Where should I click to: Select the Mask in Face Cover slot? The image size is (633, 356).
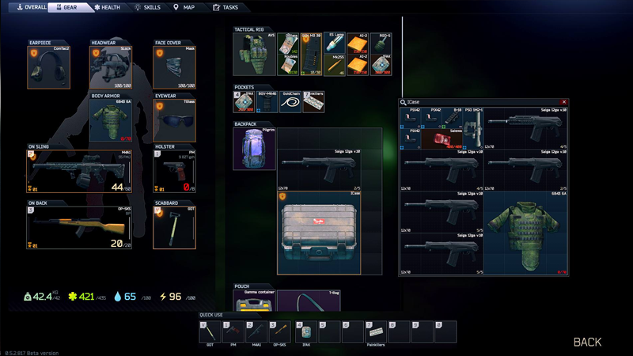coord(174,67)
